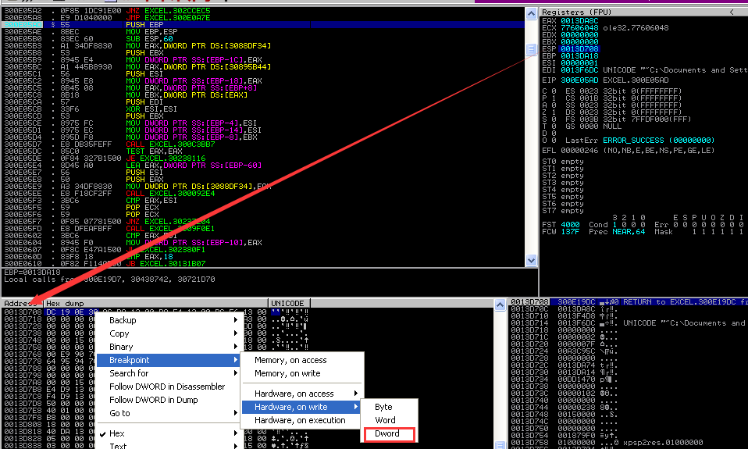The width and height of the screenshot is (748, 449).
Task: Click Follow DWORD in Dump
Action: click(x=153, y=400)
